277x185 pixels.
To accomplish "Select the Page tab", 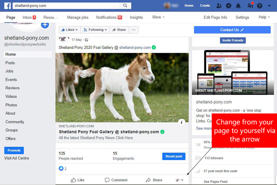I will (x=11, y=17).
